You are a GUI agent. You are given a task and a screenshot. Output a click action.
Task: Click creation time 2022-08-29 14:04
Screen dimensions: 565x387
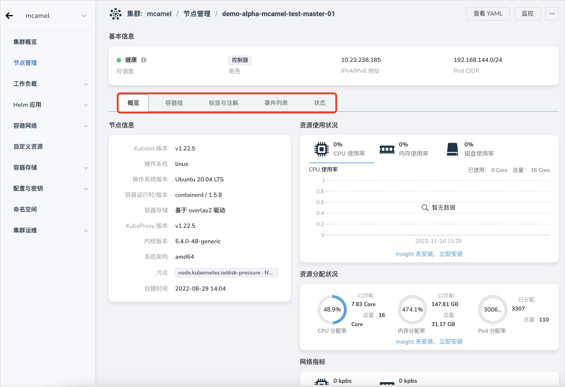(201, 289)
